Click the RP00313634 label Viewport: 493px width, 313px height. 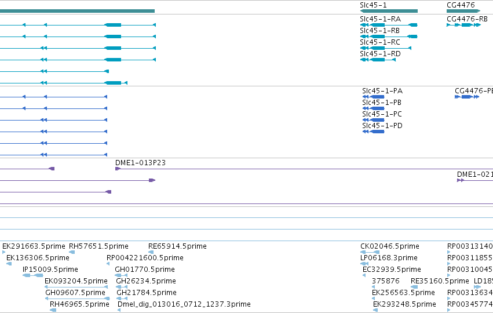tap(470, 293)
